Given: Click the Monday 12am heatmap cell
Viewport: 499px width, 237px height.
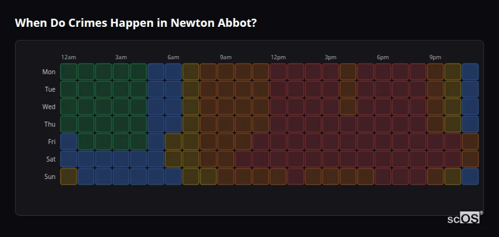Looking at the screenshot, I should [69, 72].
